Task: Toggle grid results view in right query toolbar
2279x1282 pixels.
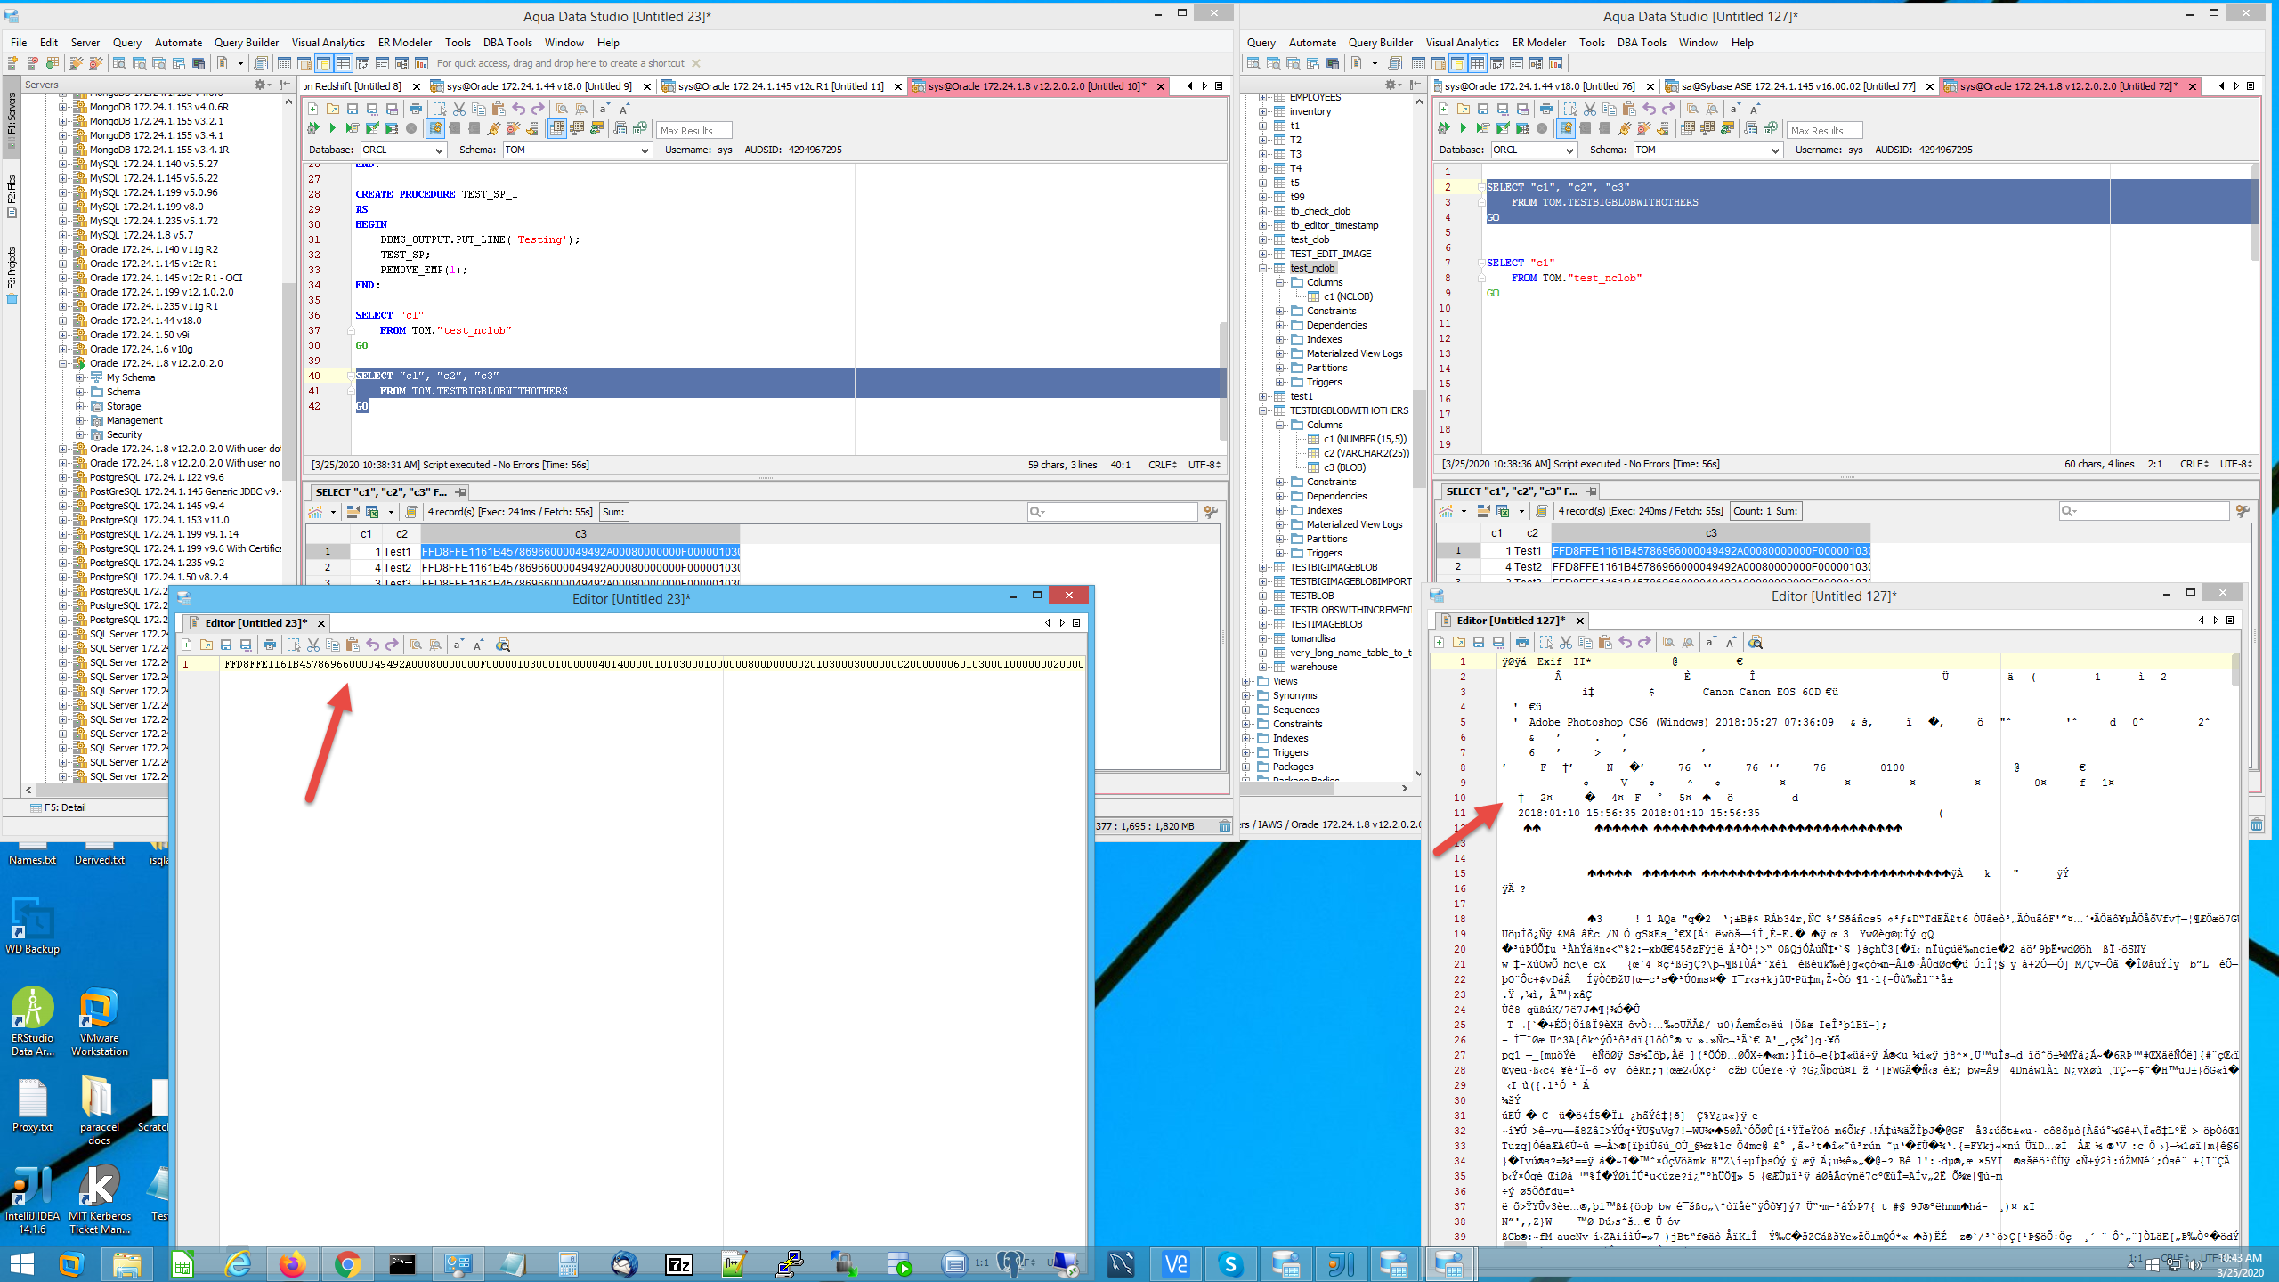Action: point(1688,129)
